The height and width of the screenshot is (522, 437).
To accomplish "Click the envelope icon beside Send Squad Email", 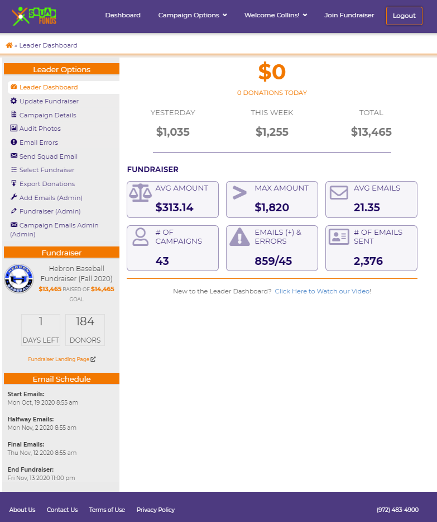I will (x=14, y=156).
